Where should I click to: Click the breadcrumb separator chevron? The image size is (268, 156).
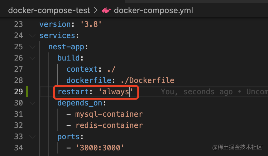coord(96,10)
